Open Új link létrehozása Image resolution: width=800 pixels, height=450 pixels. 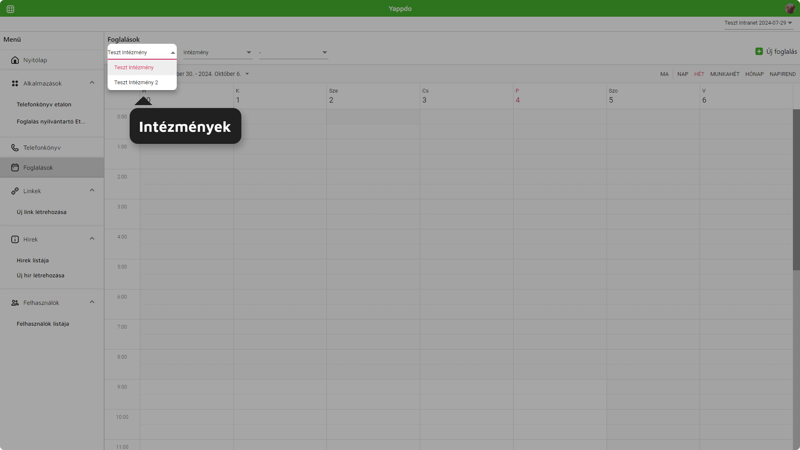tap(41, 212)
